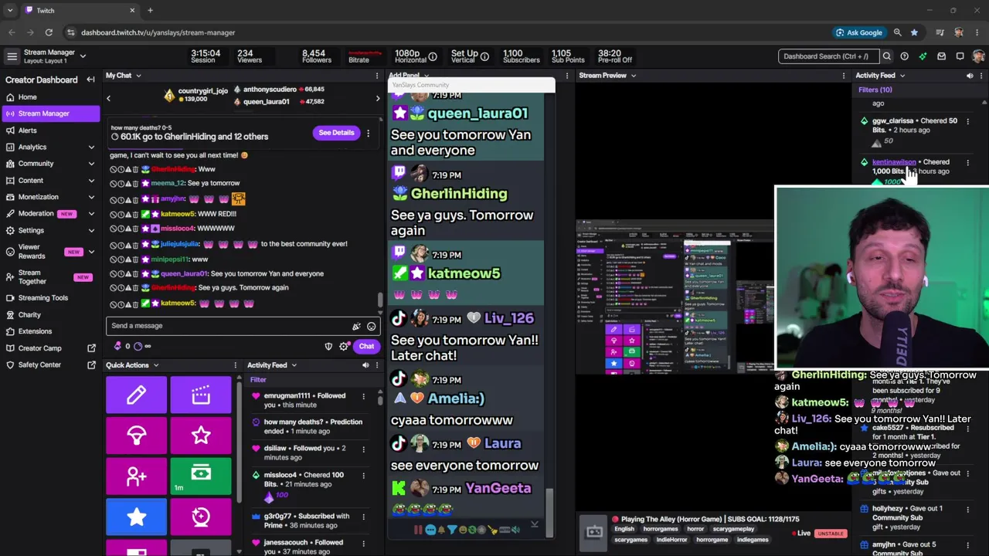Expand the Moderation section

click(x=91, y=214)
